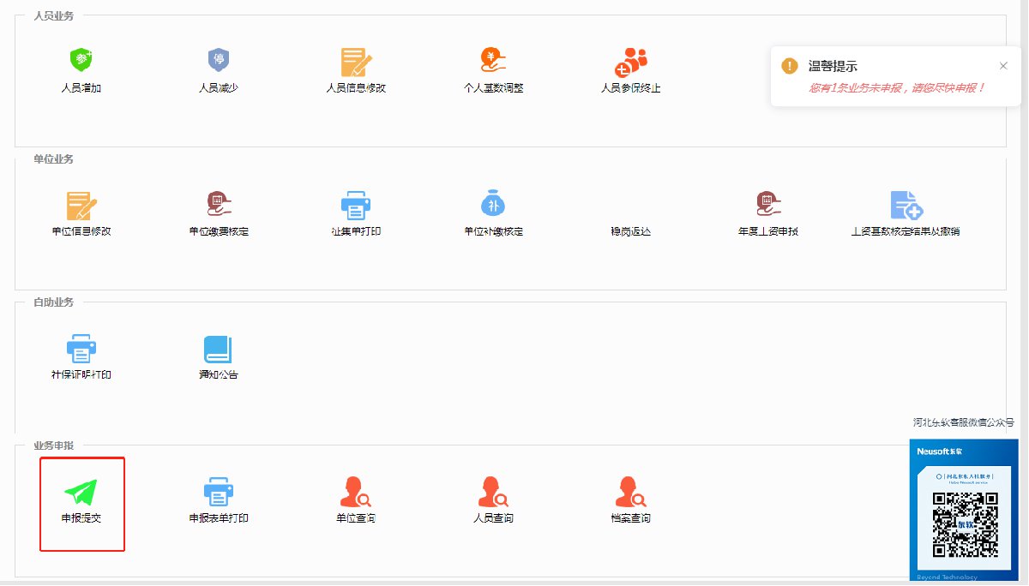The height and width of the screenshot is (586, 1029).
Task: Click the 人员减少 shield icon
Action: 219,61
